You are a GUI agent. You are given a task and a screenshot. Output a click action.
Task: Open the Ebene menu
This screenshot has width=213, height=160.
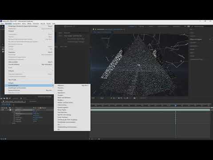point(24,24)
